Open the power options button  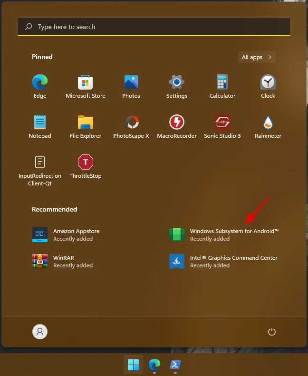pos(272,332)
